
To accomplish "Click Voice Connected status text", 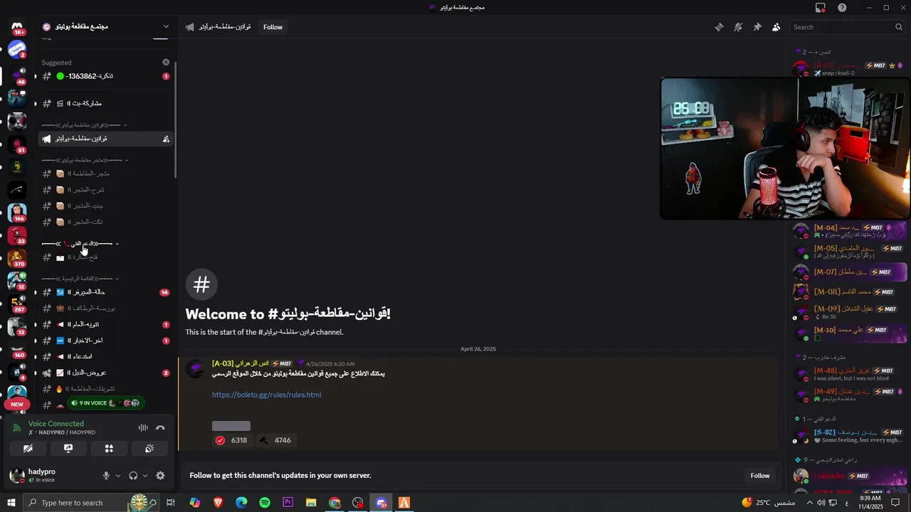I will (56, 424).
